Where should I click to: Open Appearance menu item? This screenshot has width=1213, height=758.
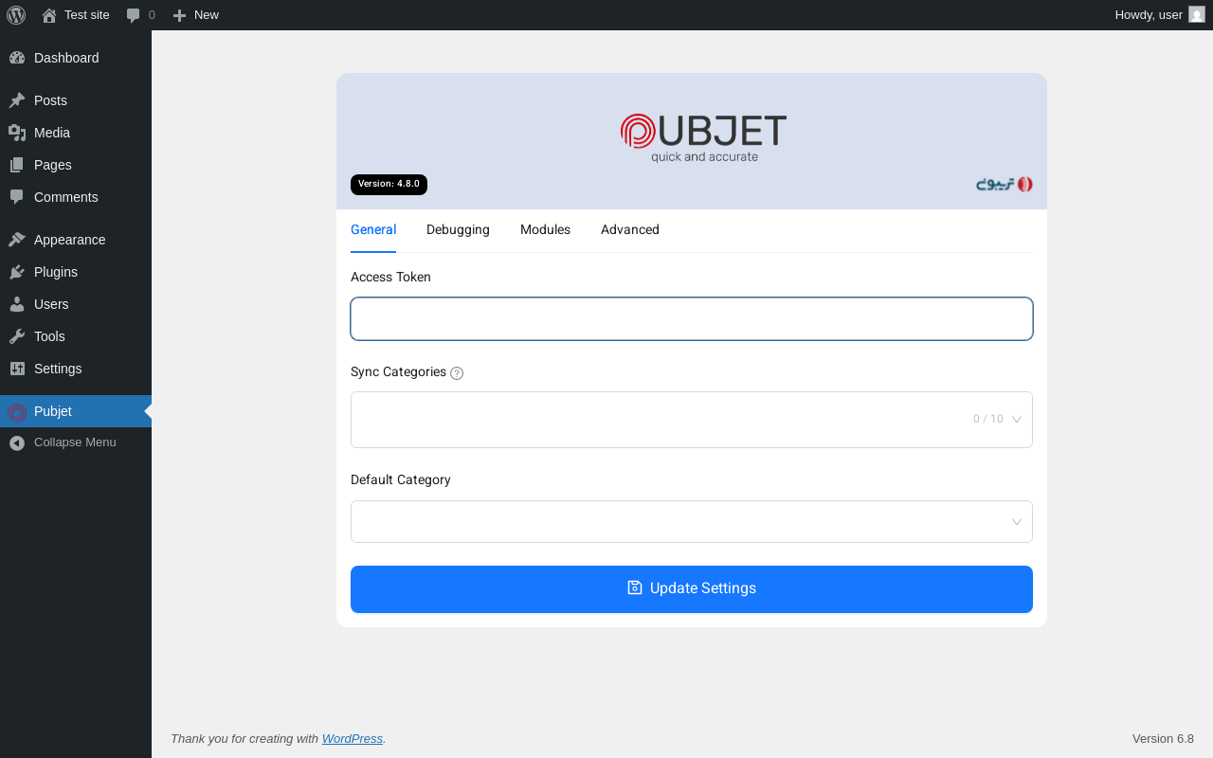pos(76,240)
